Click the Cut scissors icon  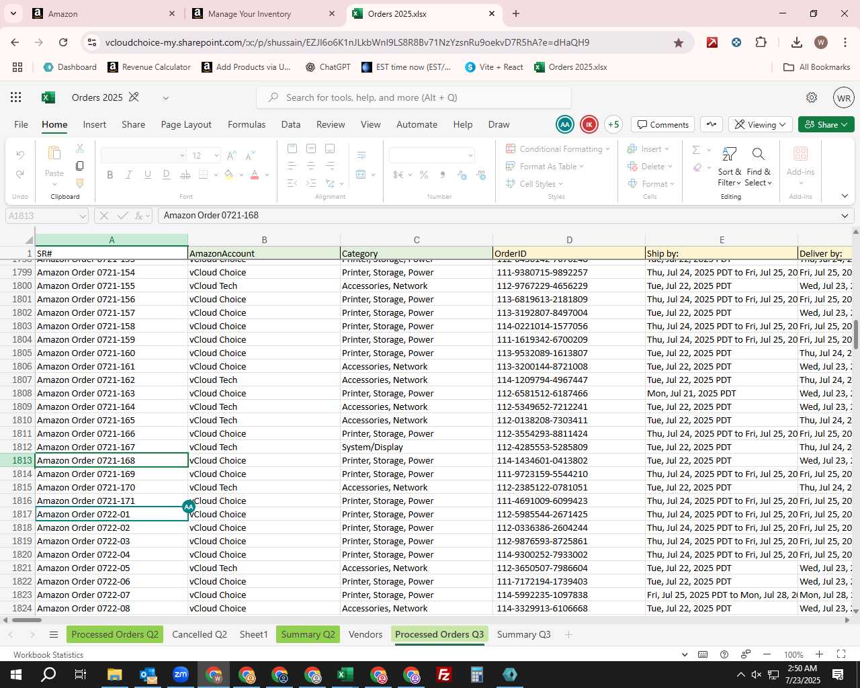(80, 148)
